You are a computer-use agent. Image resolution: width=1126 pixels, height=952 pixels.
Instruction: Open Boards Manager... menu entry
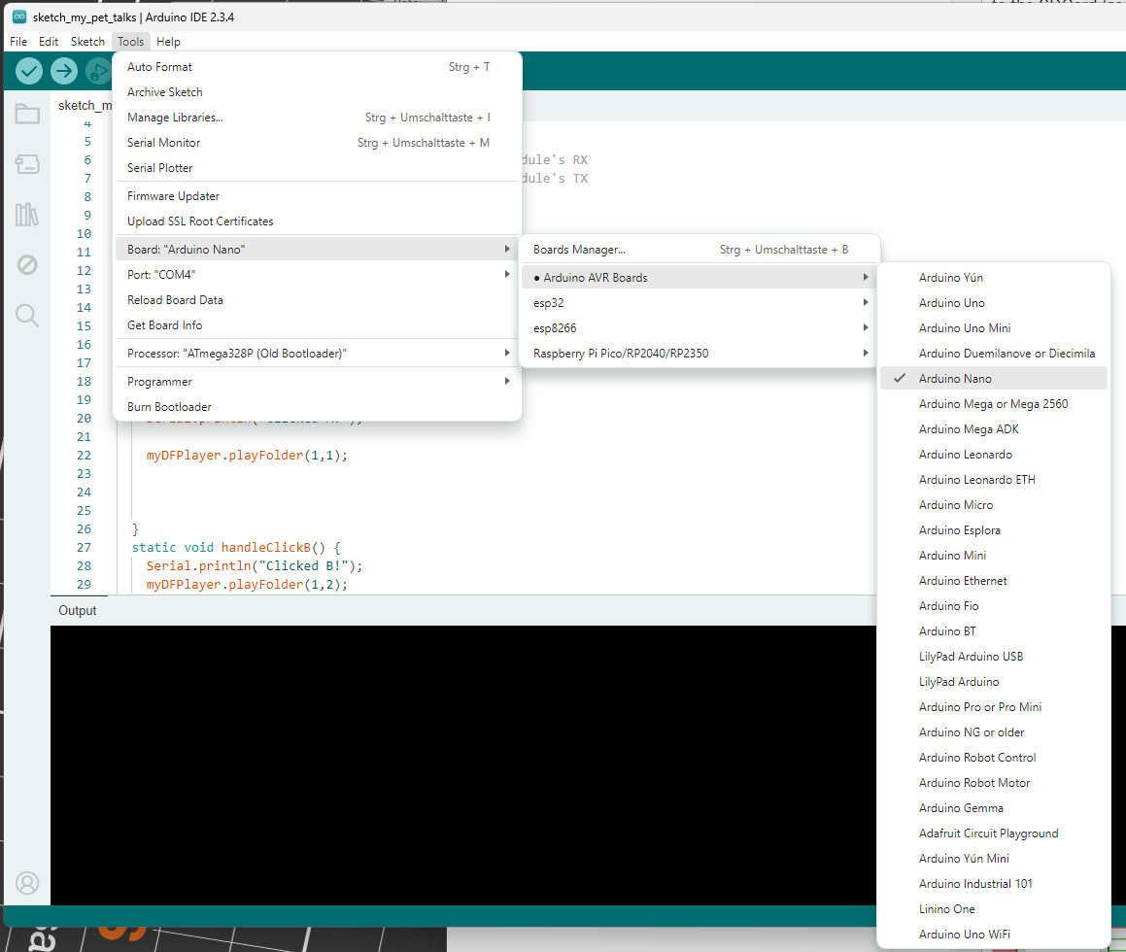click(x=579, y=250)
